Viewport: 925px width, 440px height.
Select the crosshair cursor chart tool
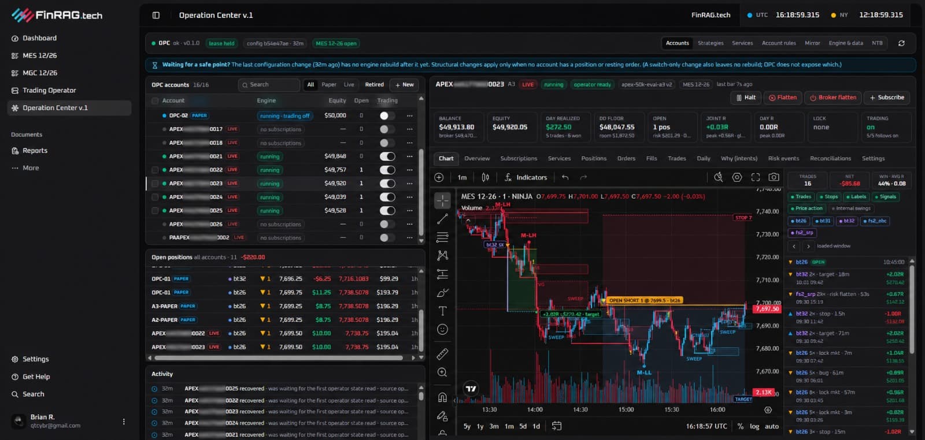[x=442, y=200]
